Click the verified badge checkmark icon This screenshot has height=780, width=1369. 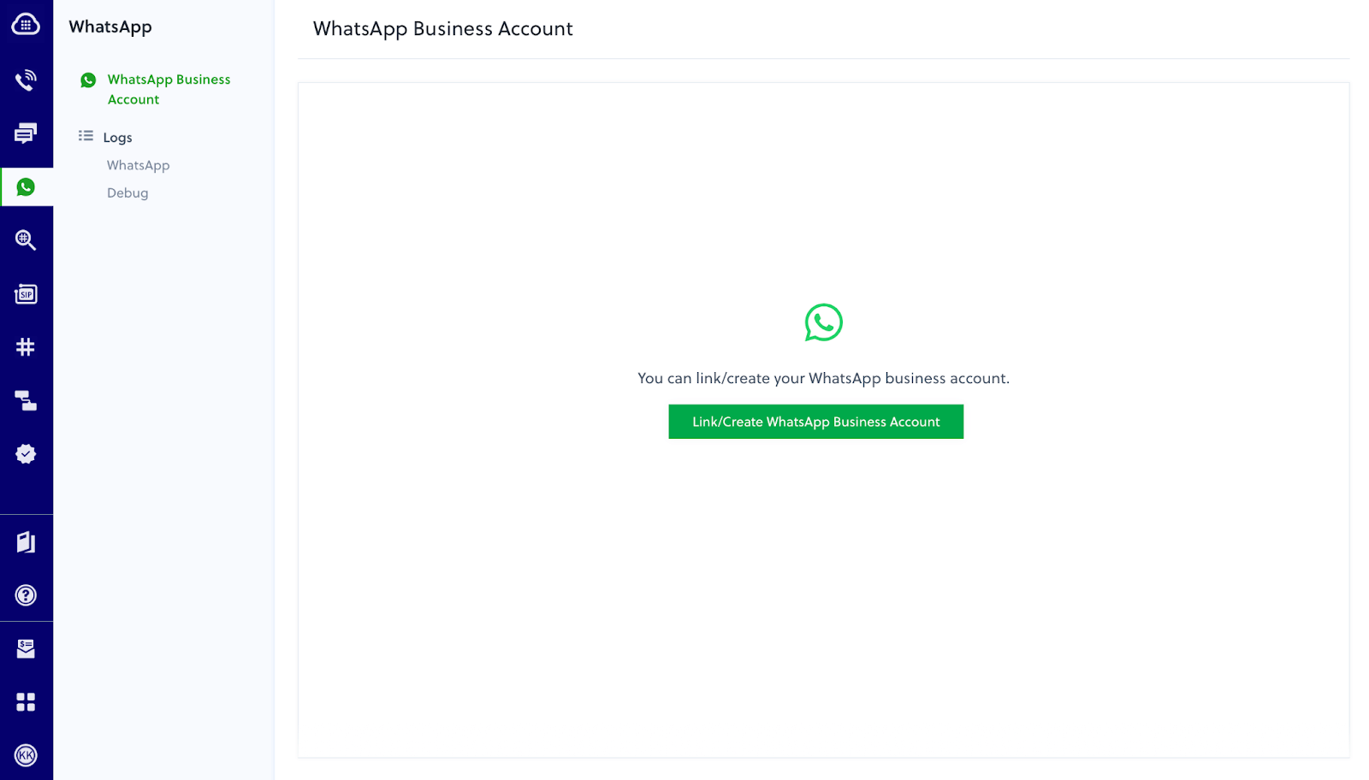tap(26, 454)
